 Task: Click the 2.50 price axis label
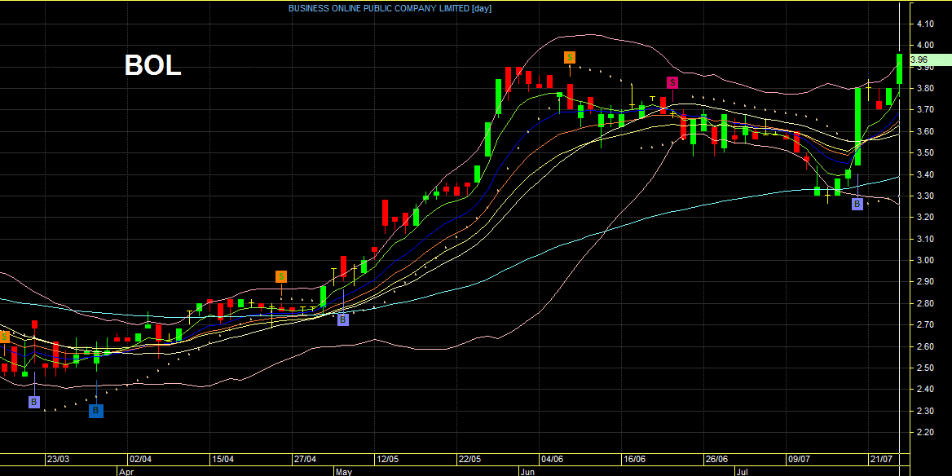click(926, 368)
